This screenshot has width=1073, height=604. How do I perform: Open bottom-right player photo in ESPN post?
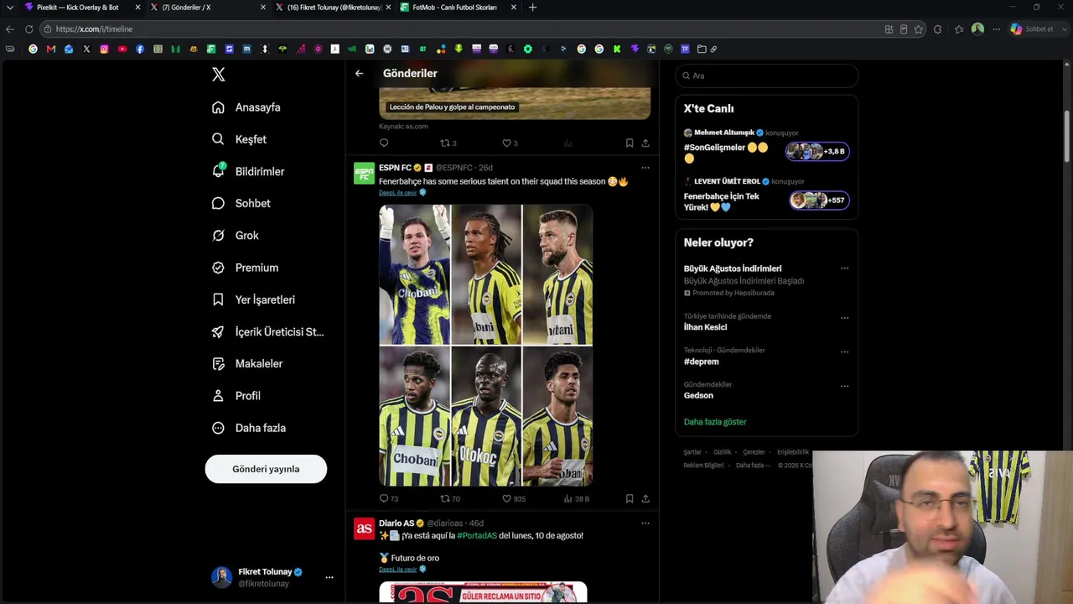tap(557, 417)
